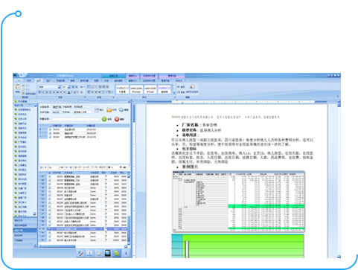Click the green overlapping windows icon

[117, 253]
